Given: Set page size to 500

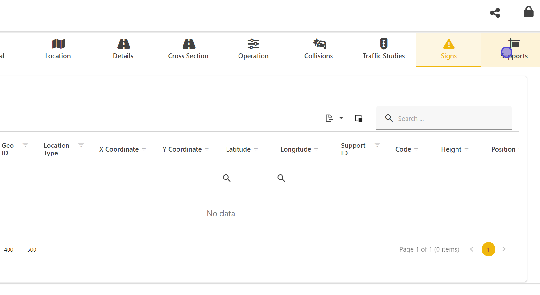Looking at the screenshot, I should (32, 250).
